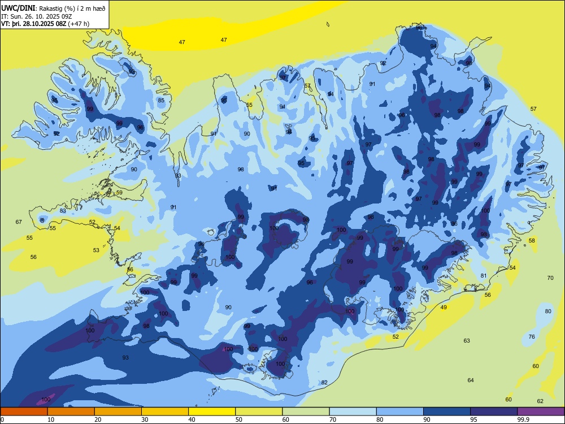565x424 pixels.
Task: Click the 'IT: Sun. 26. 10. 2025 09Z' line
Action: point(37,16)
